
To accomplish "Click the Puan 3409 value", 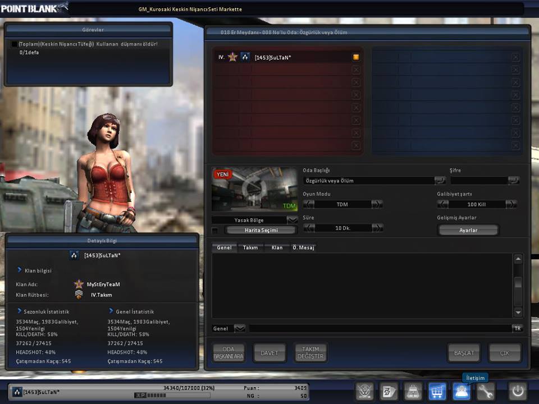I will 300,388.
